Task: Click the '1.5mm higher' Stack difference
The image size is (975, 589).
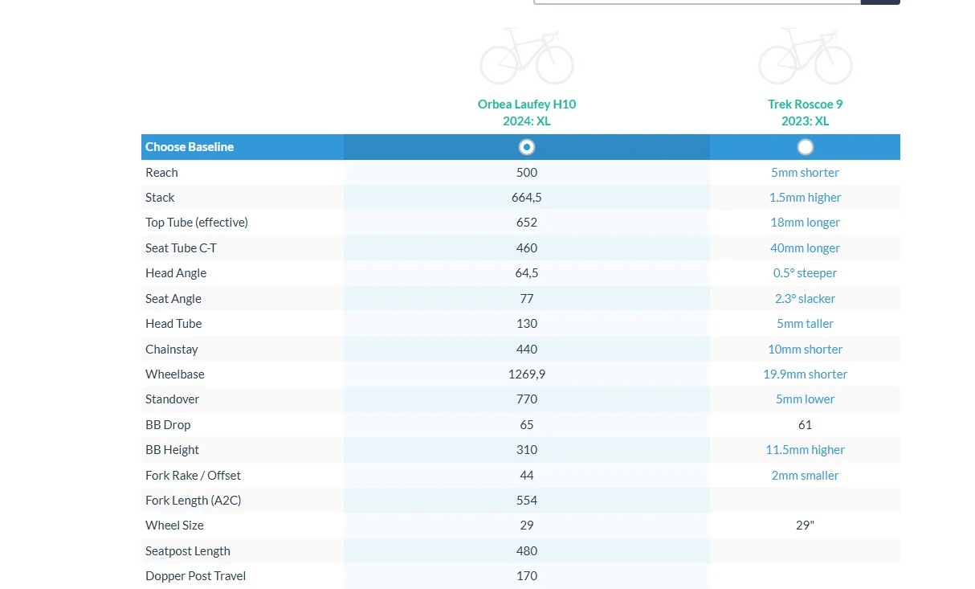Action: point(805,198)
